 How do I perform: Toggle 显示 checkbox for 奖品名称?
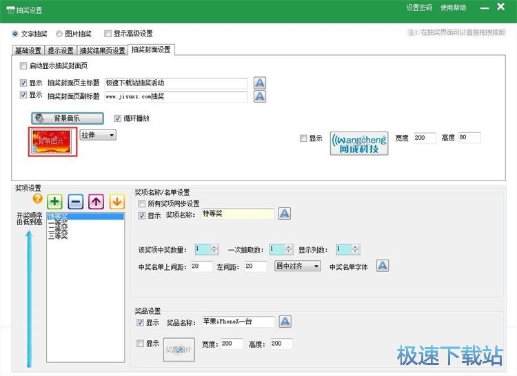(140, 322)
